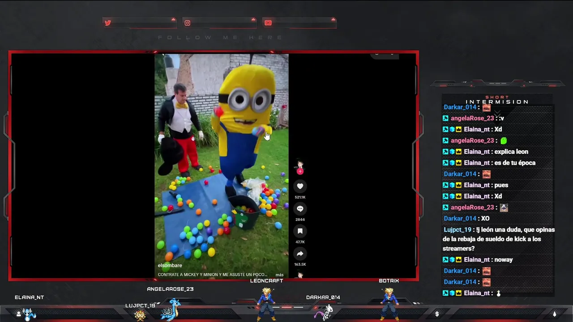Screen dimensions: 573x322
Task: Click Lujpct_19's question about kick streamers
Action: click(x=499, y=239)
